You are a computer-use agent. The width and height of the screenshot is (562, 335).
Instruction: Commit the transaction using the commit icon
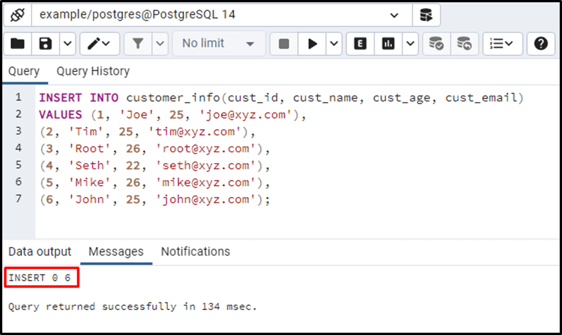click(436, 43)
